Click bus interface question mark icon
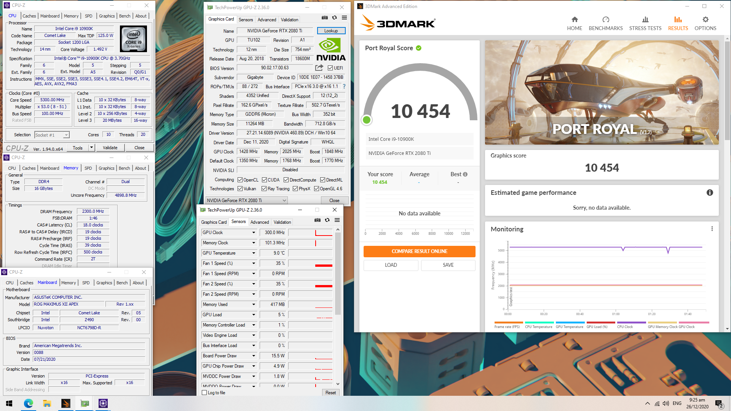The width and height of the screenshot is (731, 411). (344, 86)
